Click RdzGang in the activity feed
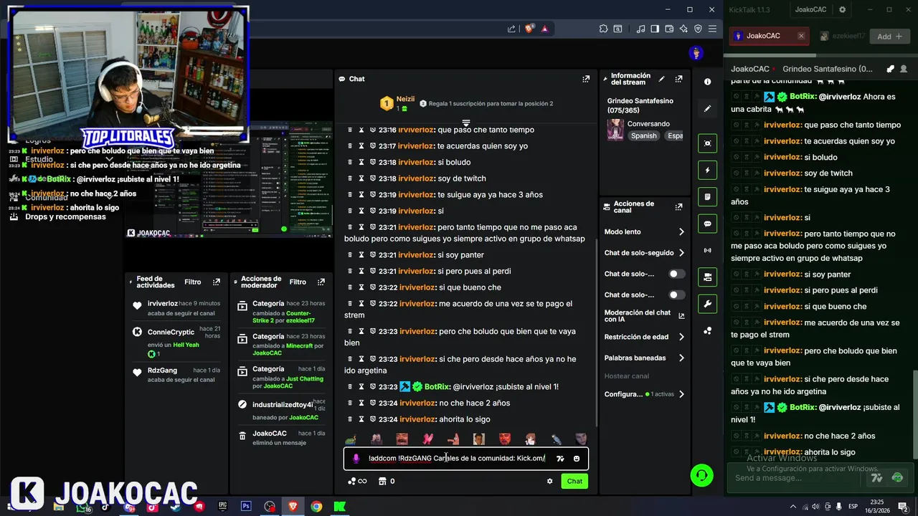 coord(162,371)
